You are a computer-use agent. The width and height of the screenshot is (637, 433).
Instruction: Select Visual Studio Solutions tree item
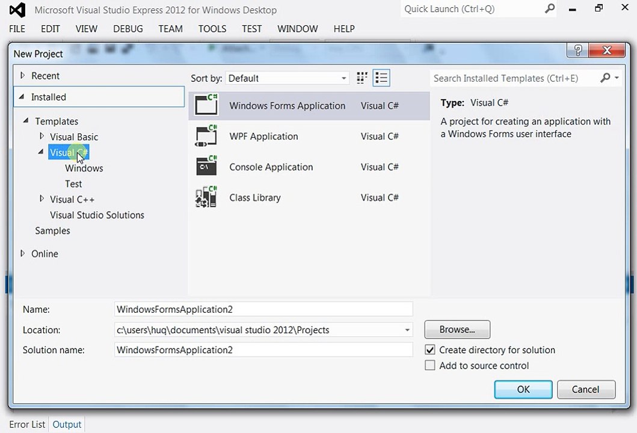[97, 215]
